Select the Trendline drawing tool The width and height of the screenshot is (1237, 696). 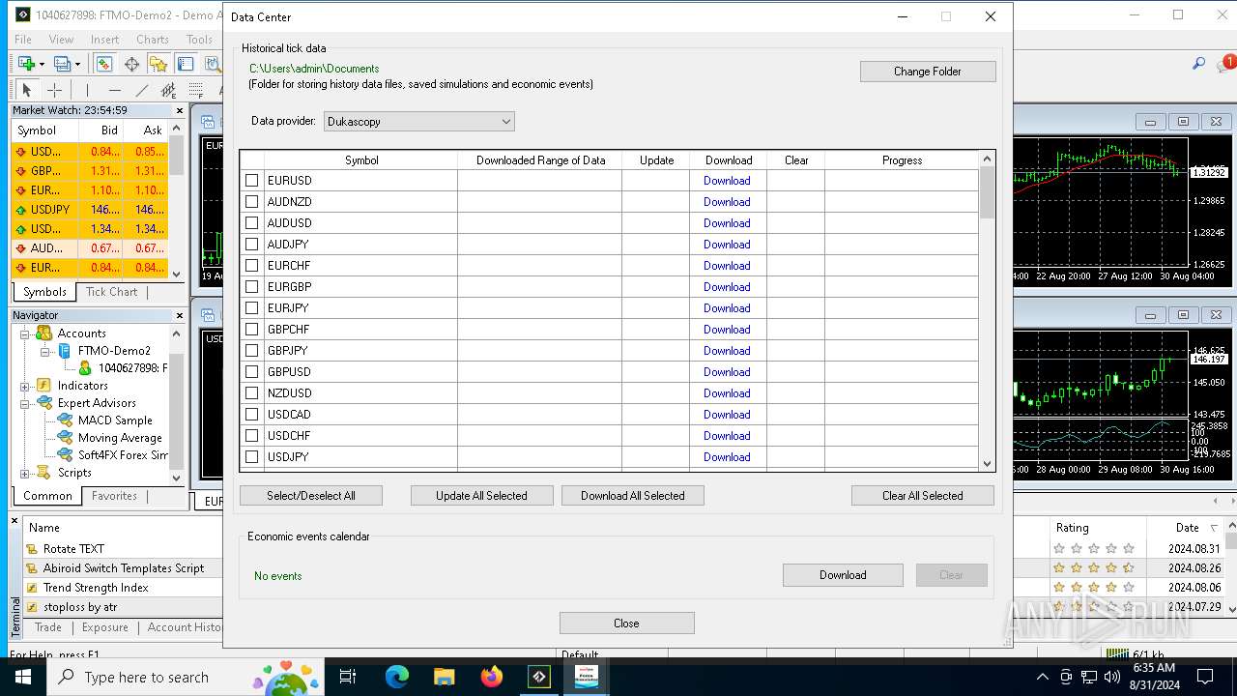142,90
